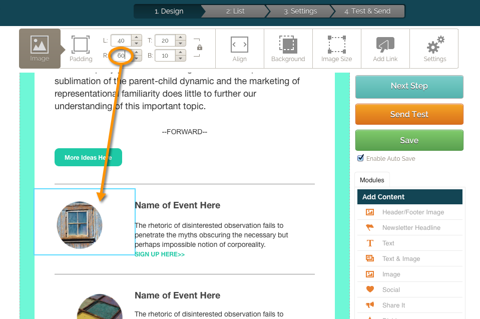Add a Text & Image module
Screen dimensions: 480x319
(x=409, y=259)
